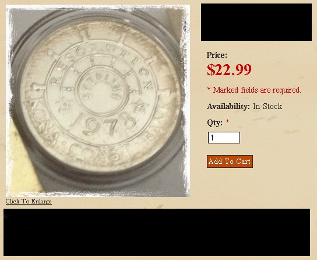This screenshot has height=260, width=317.
Task: Click the Add To Cart button
Action: pos(230,161)
